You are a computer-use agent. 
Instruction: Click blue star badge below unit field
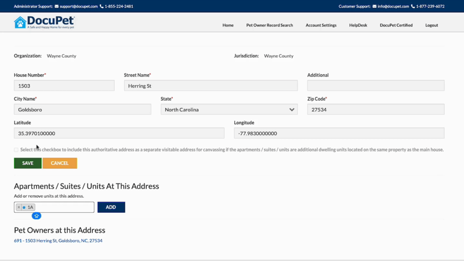point(37,216)
